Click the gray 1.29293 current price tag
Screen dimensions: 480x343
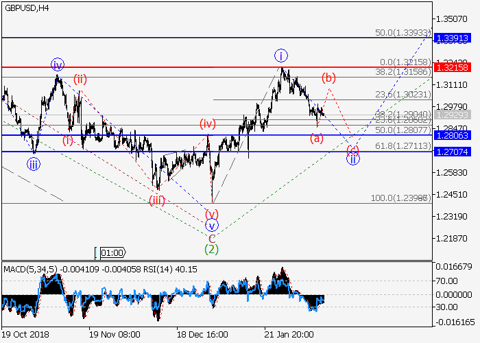[x=453, y=115]
